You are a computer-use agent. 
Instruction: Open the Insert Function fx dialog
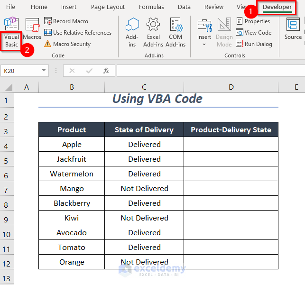point(106,71)
